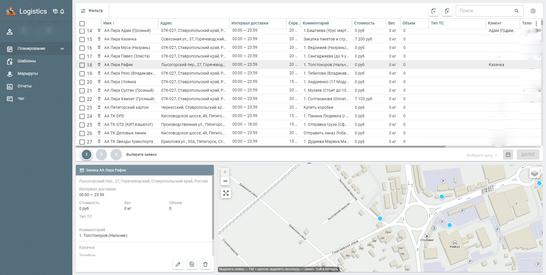Expand the Планирование menu chevron
Screen dimensions: 546x275
click(62, 49)
